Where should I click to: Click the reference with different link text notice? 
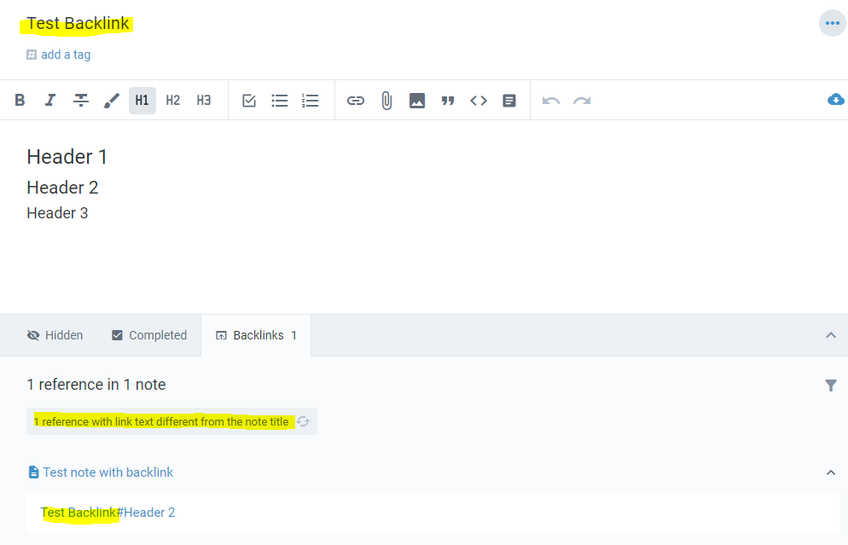point(161,421)
